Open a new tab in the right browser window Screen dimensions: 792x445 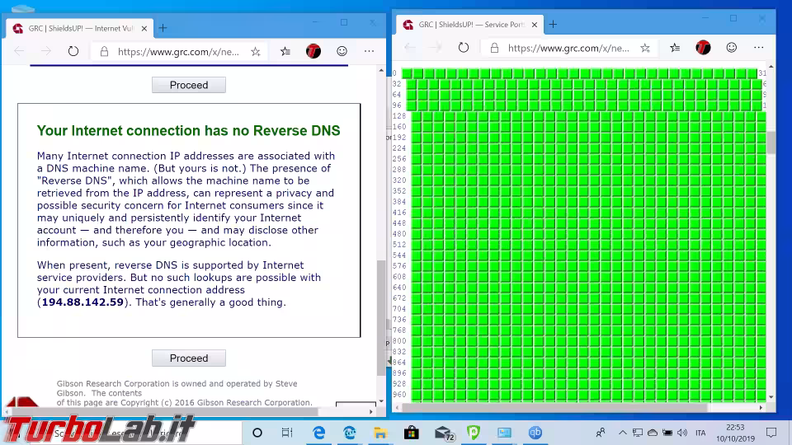coord(553,25)
